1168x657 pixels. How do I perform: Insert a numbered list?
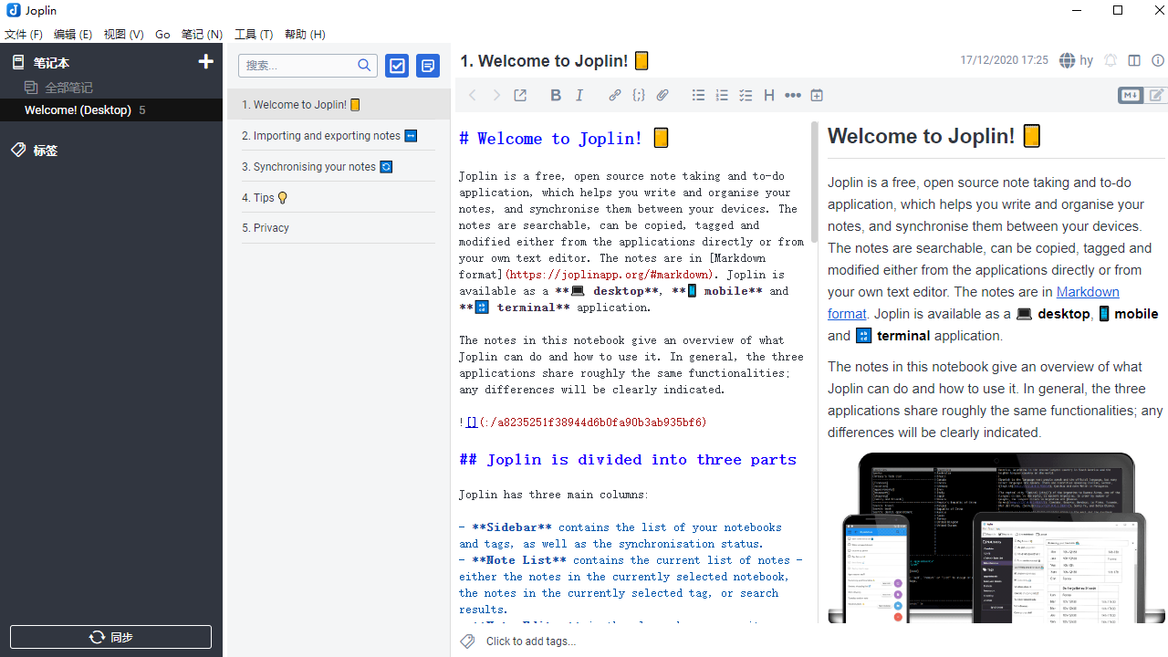pos(722,95)
